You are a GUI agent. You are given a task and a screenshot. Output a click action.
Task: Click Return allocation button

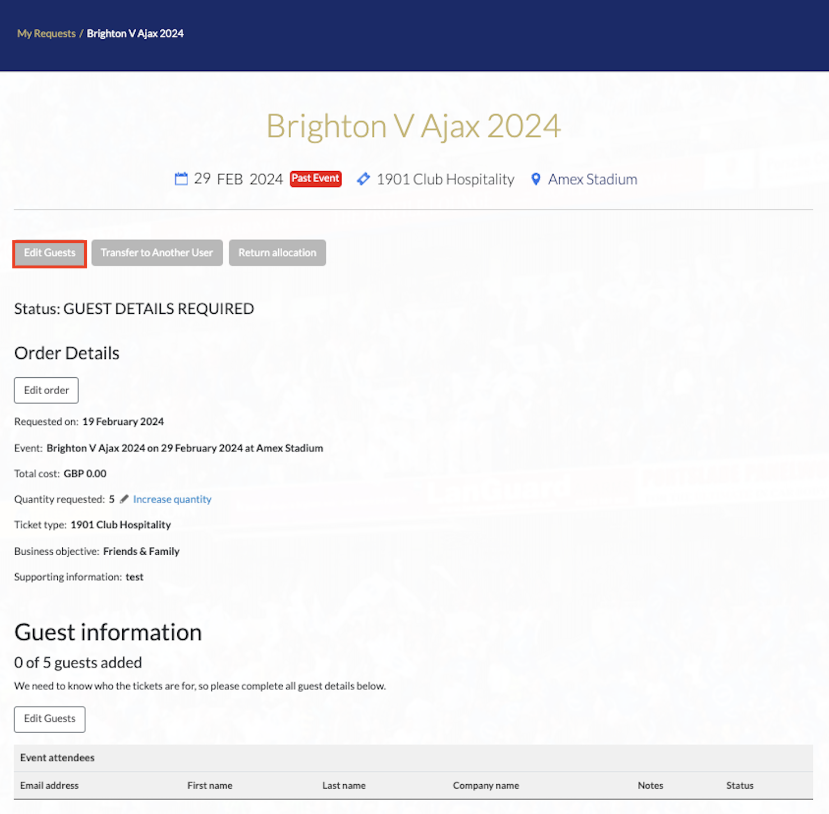(277, 253)
